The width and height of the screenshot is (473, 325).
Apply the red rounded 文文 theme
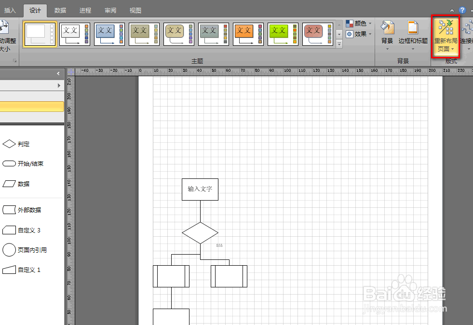317,34
